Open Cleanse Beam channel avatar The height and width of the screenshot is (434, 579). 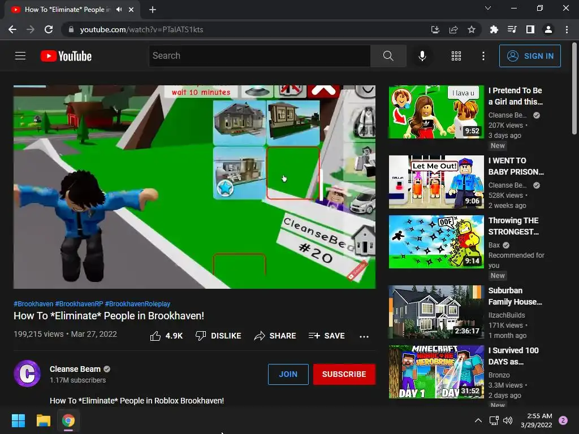(x=27, y=374)
